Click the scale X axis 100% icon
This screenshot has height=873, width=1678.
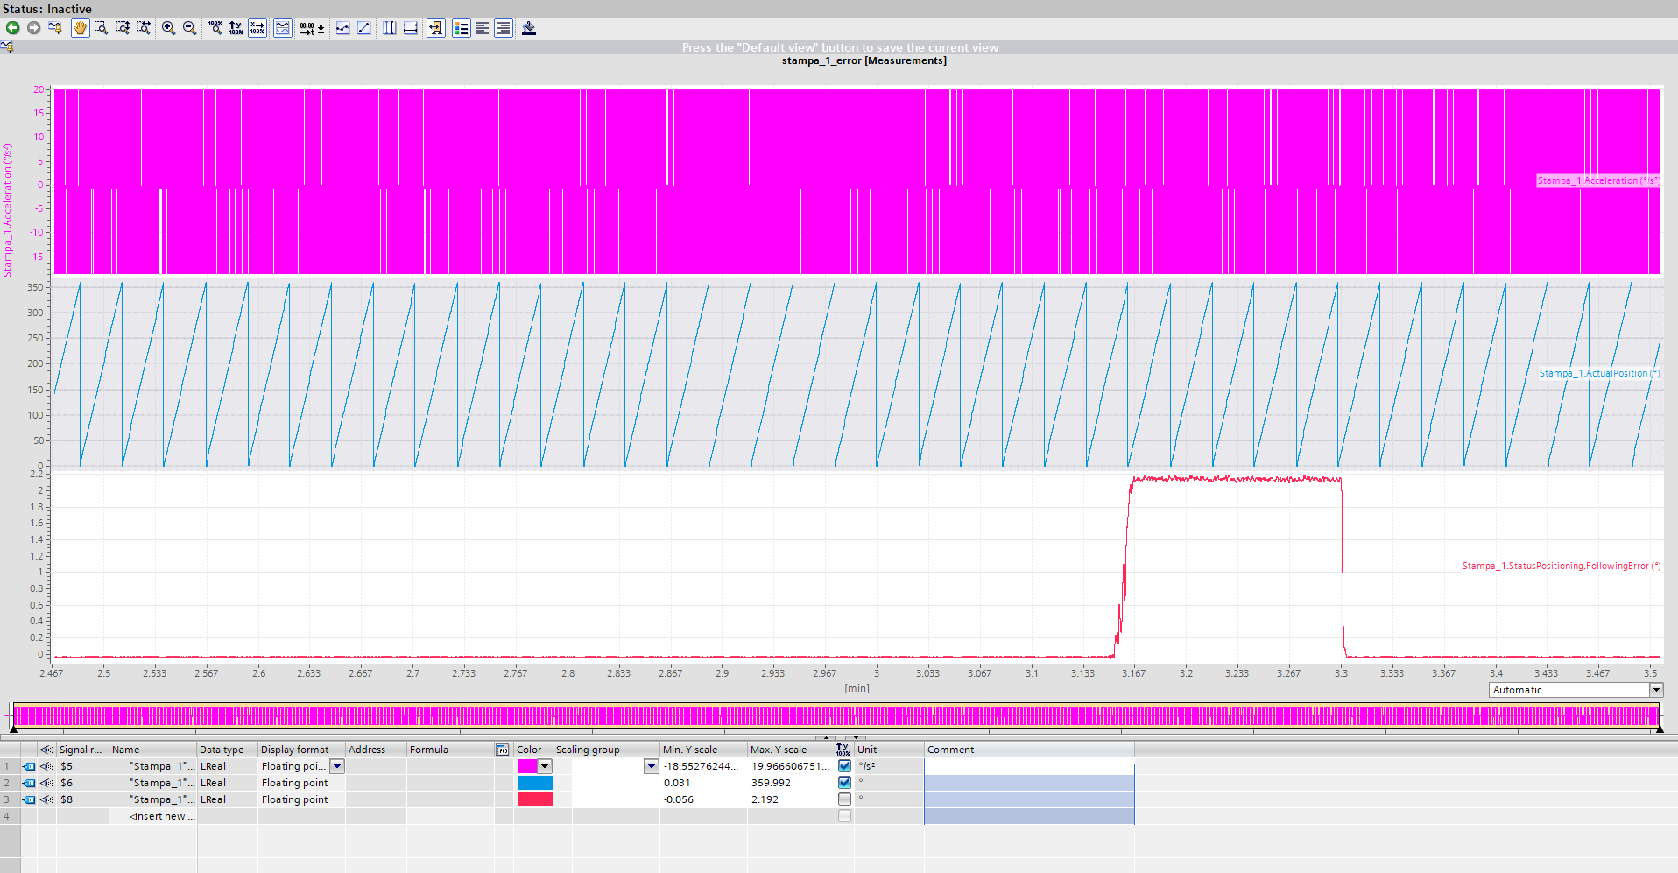click(257, 28)
